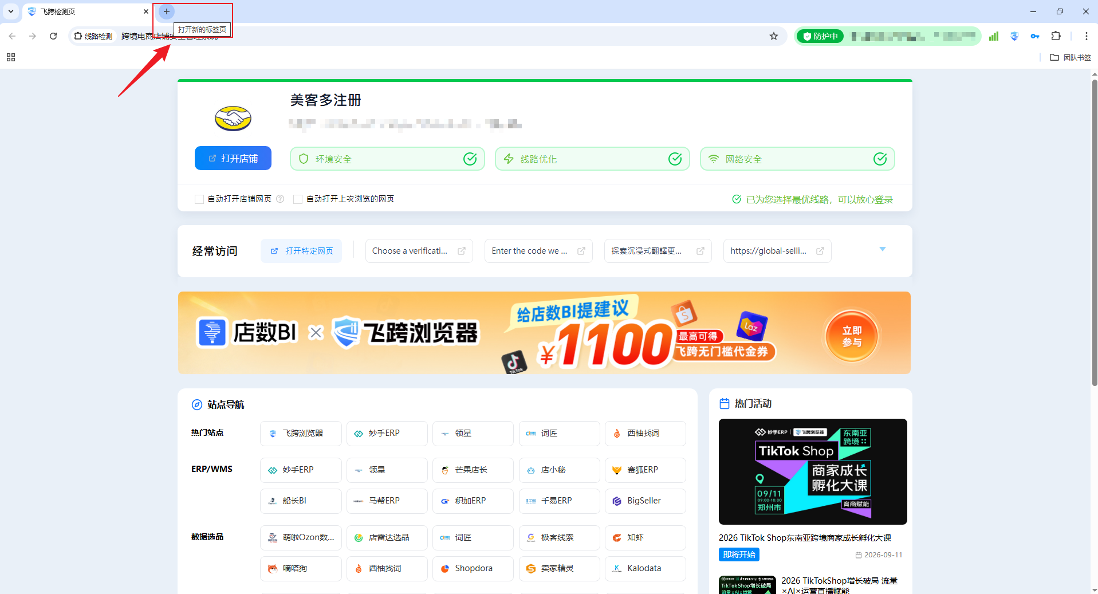The width and height of the screenshot is (1098, 594).
Task: Click the help question mark beside 自动打开店铺网页
Action: [280, 199]
